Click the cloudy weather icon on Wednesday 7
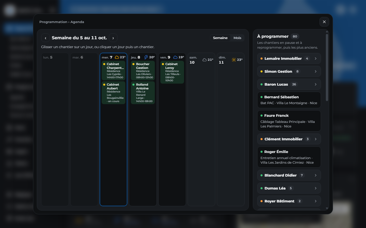The image size is (366, 228). (x=117, y=57)
